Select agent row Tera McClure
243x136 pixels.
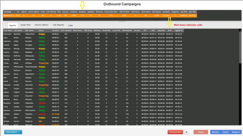pos(93,70)
